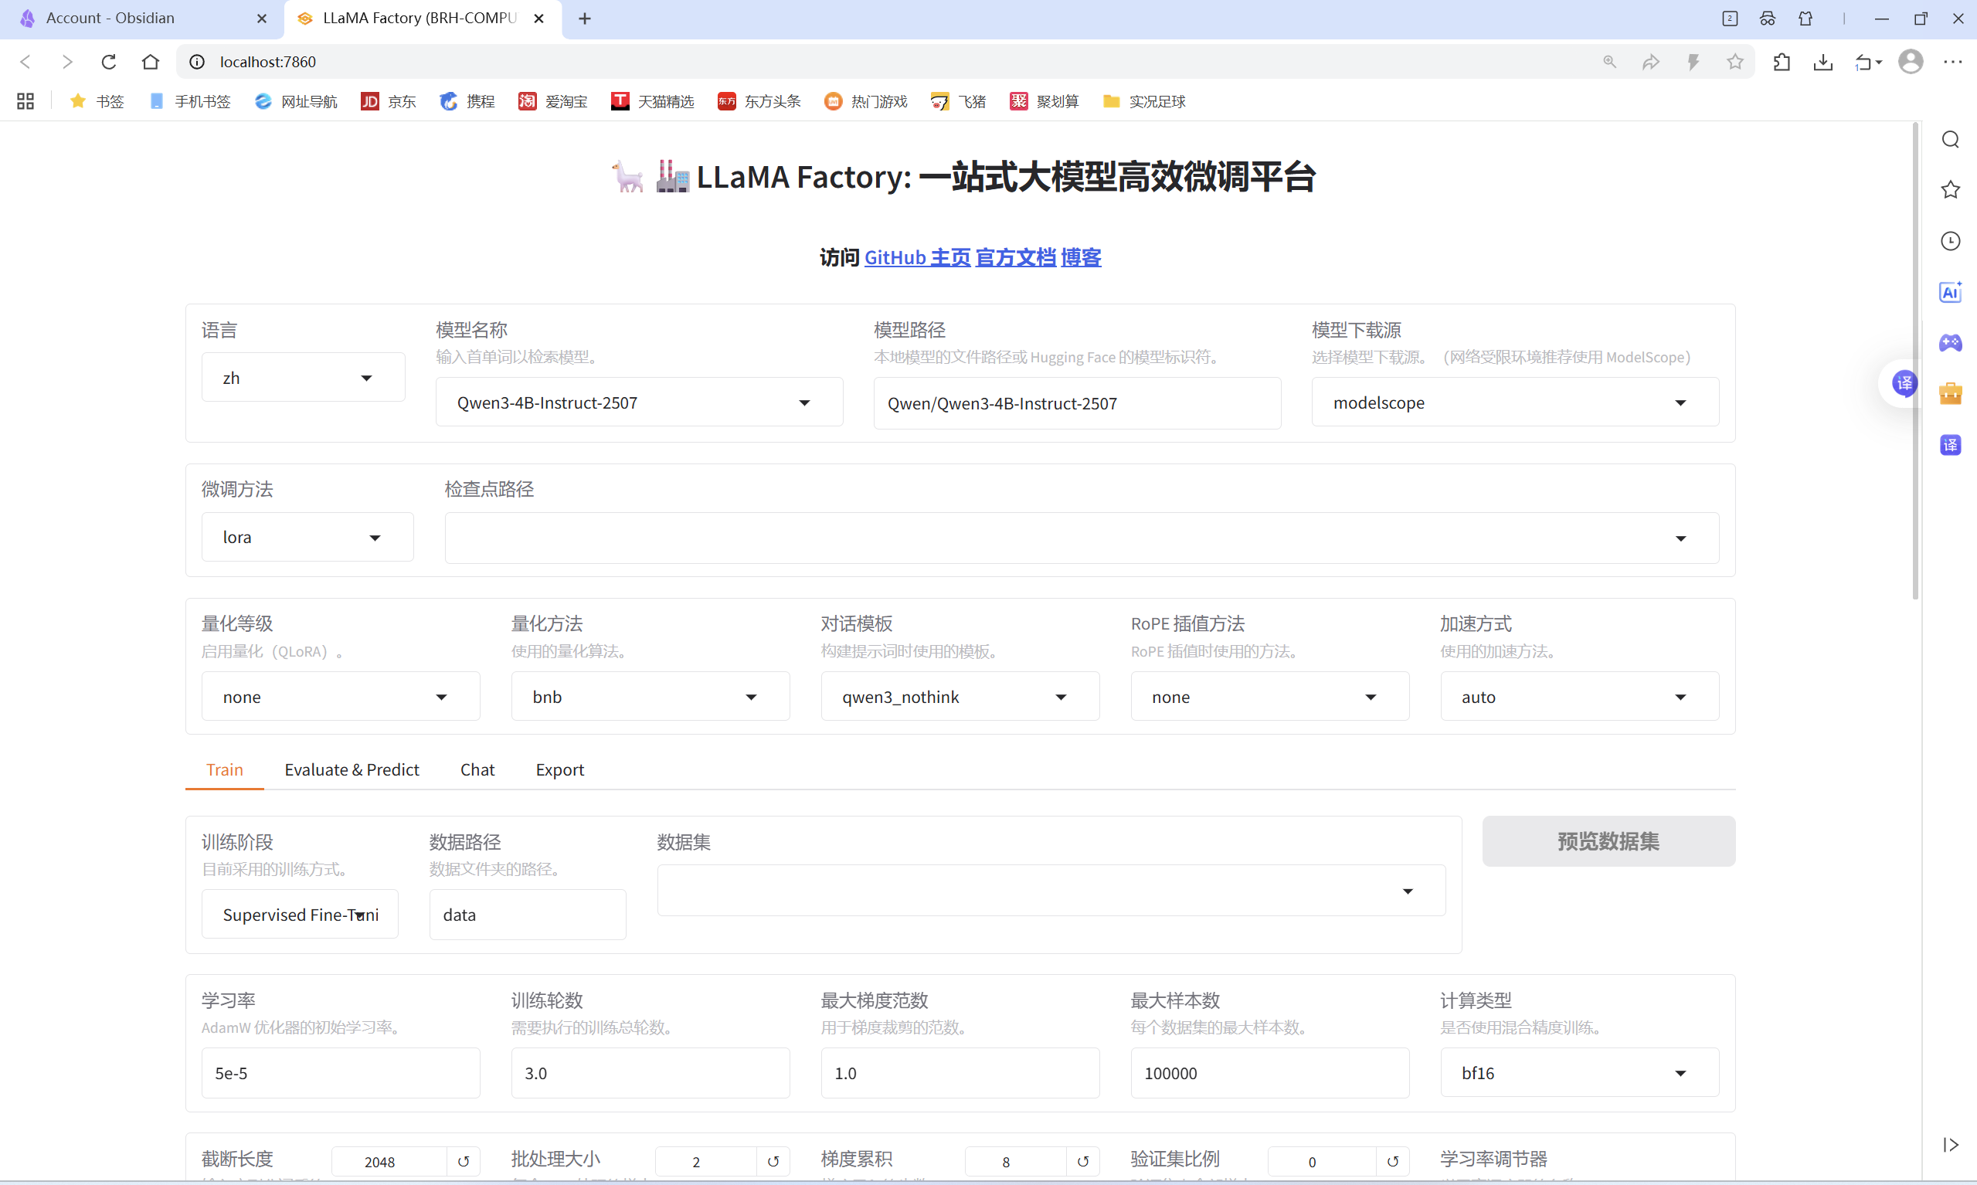Open the browser three-dot menu
The width and height of the screenshot is (1977, 1185).
click(1952, 62)
